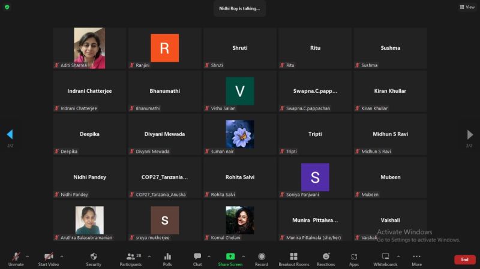
Task: Click the Swapna.C.papp... tile
Action: click(x=315, y=91)
